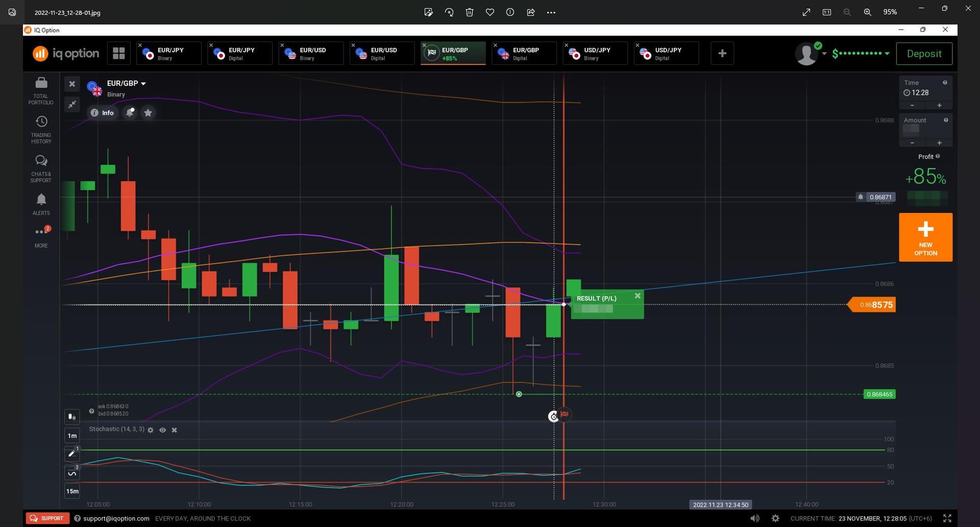Open support@iqoption.com email link
Screen dimensions: 980x527
coord(116,518)
